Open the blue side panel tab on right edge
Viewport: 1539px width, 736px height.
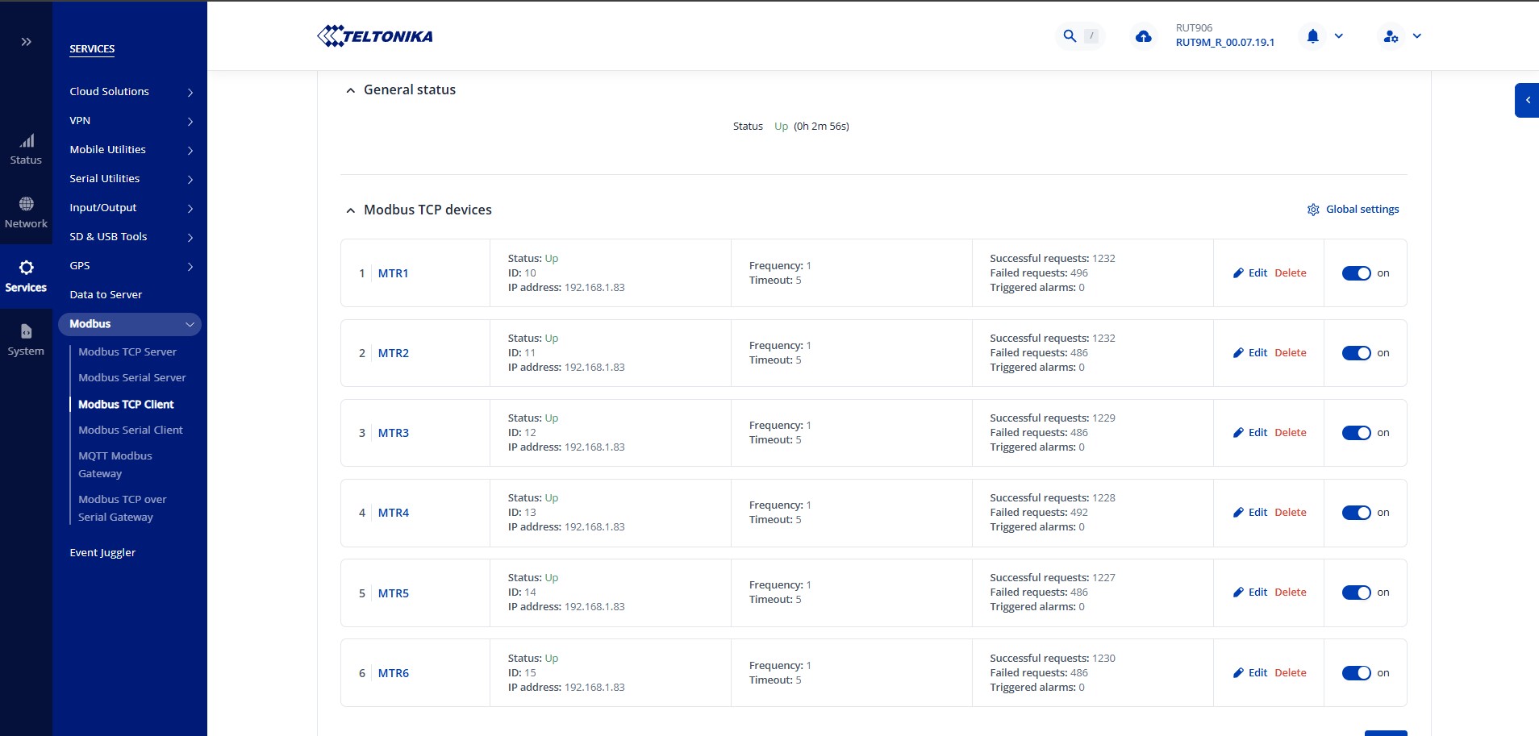coord(1527,101)
